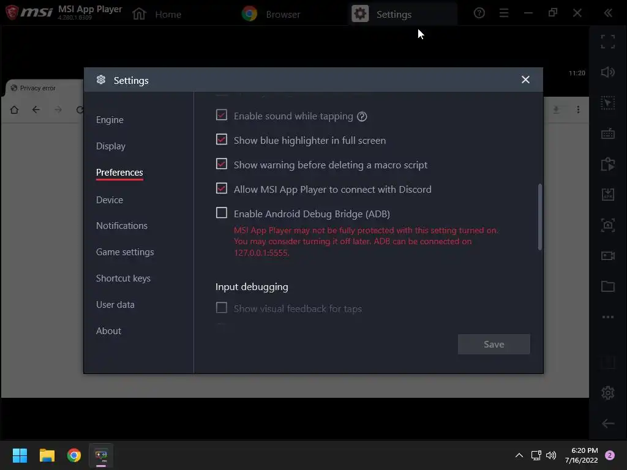627x470 pixels.
Task: Uncheck Show blue highlighter in full screen
Action: [222, 140]
